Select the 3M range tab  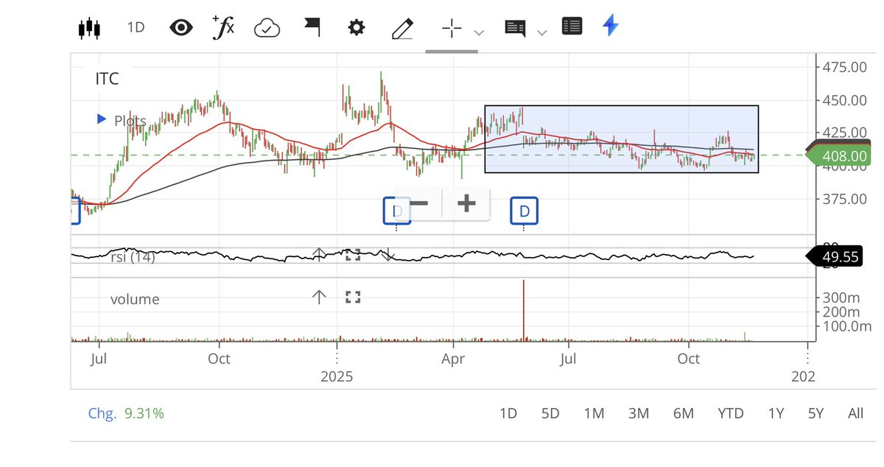[x=639, y=413]
